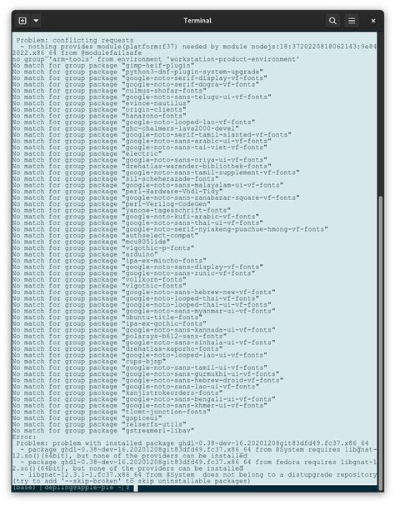
Task: Click the "Problem: conflicting requests" line
Action: pyautogui.click(x=75, y=40)
